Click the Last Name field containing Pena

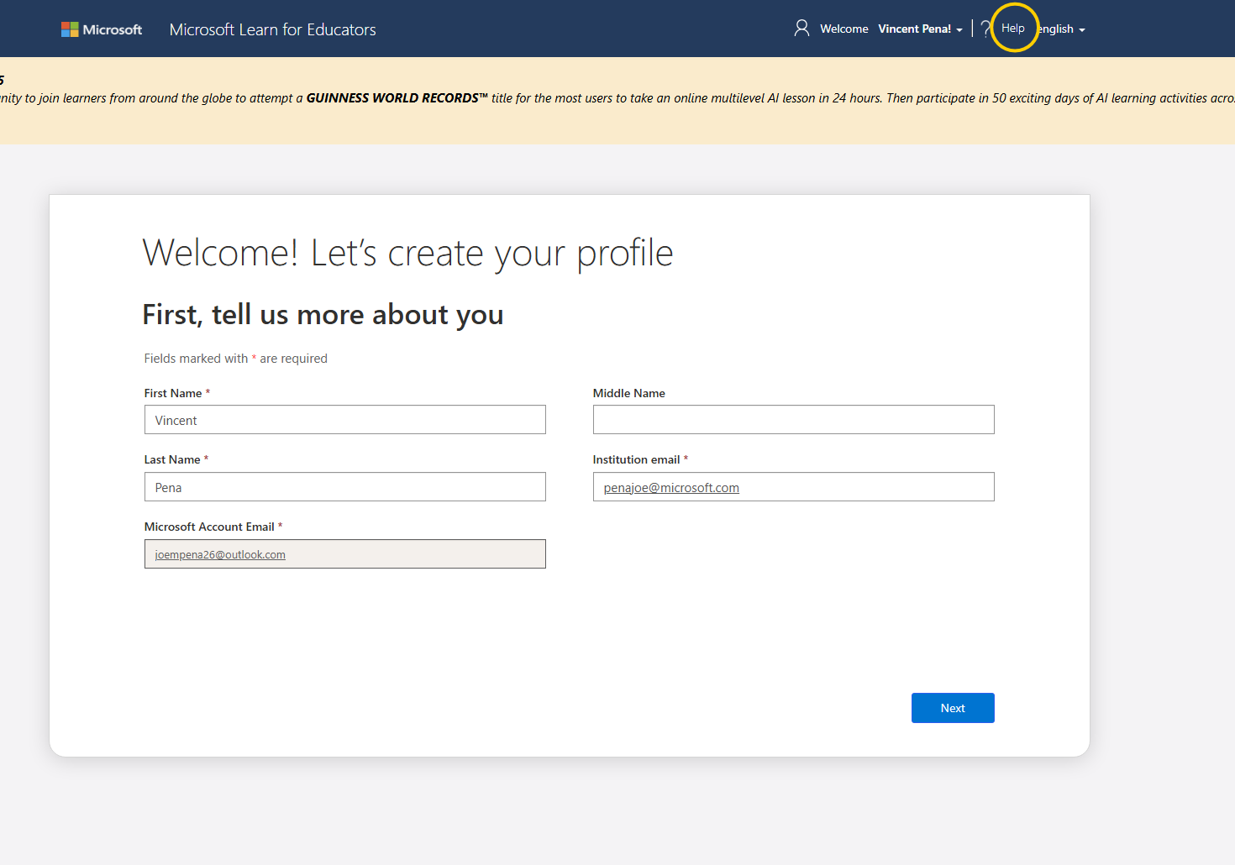[x=344, y=486]
